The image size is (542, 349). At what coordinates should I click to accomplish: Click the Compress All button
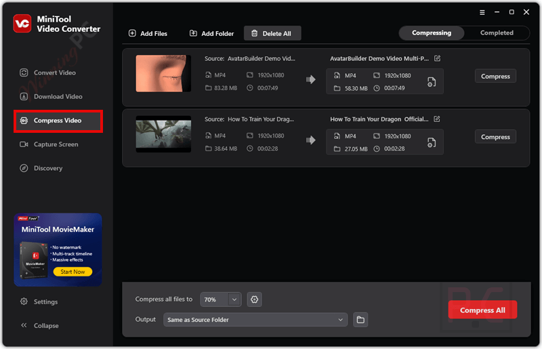tap(482, 310)
